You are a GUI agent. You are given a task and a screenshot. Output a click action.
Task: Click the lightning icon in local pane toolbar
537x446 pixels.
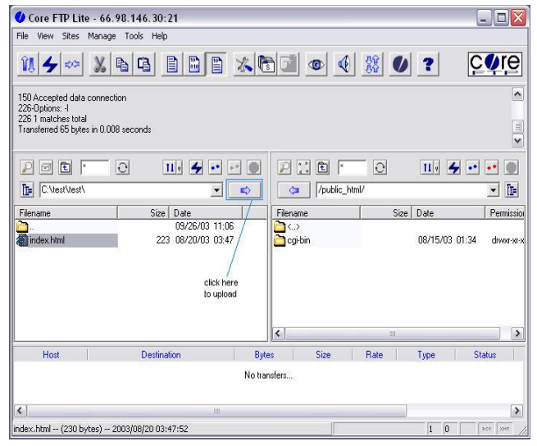(197, 168)
